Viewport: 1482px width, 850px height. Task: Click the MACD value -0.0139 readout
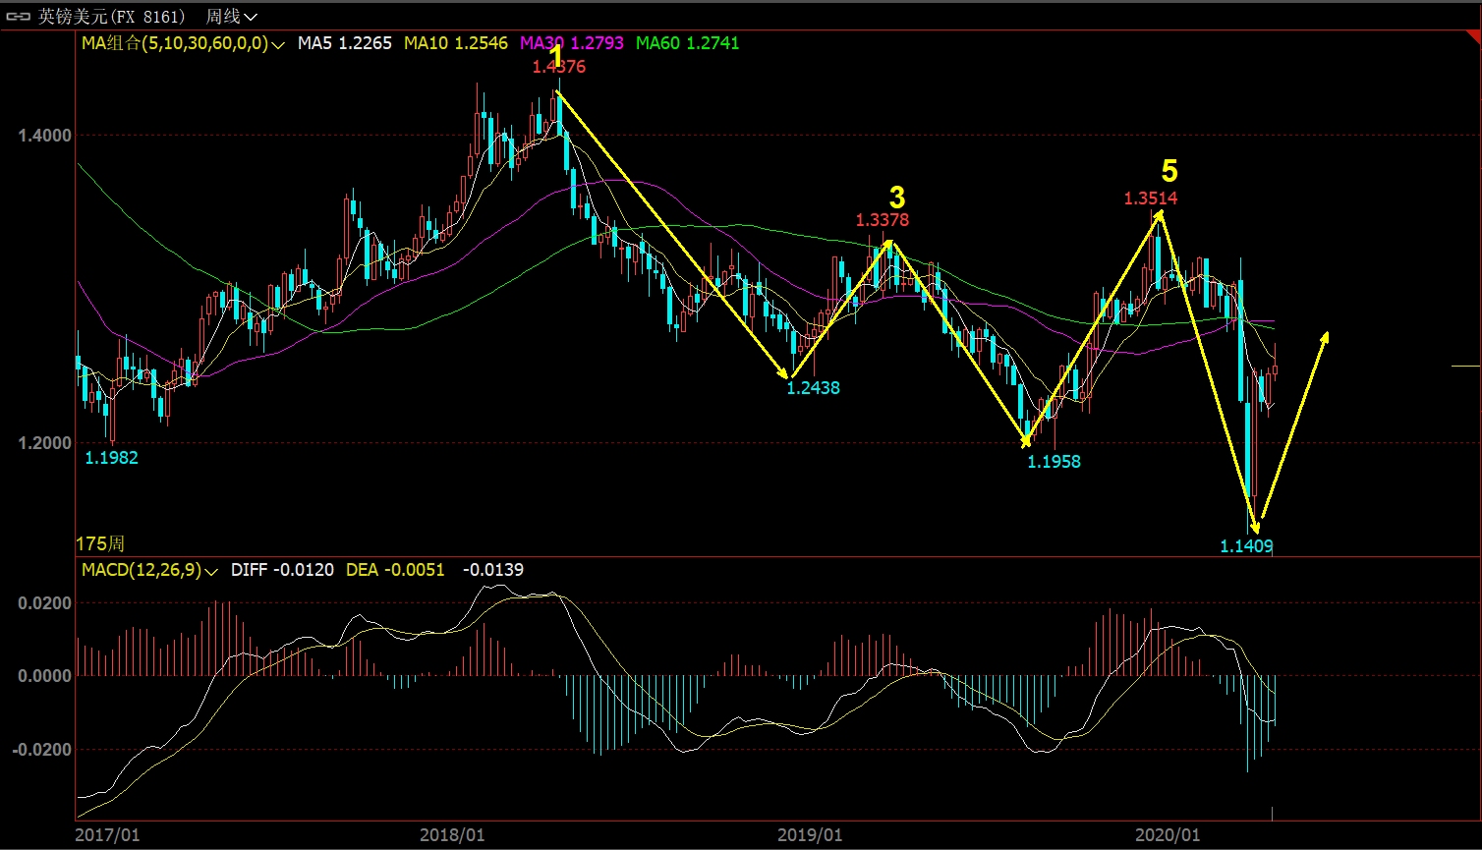[492, 570]
